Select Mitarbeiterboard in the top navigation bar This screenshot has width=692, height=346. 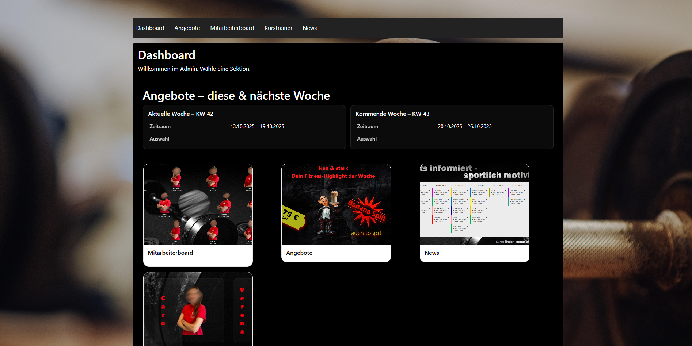pyautogui.click(x=232, y=28)
